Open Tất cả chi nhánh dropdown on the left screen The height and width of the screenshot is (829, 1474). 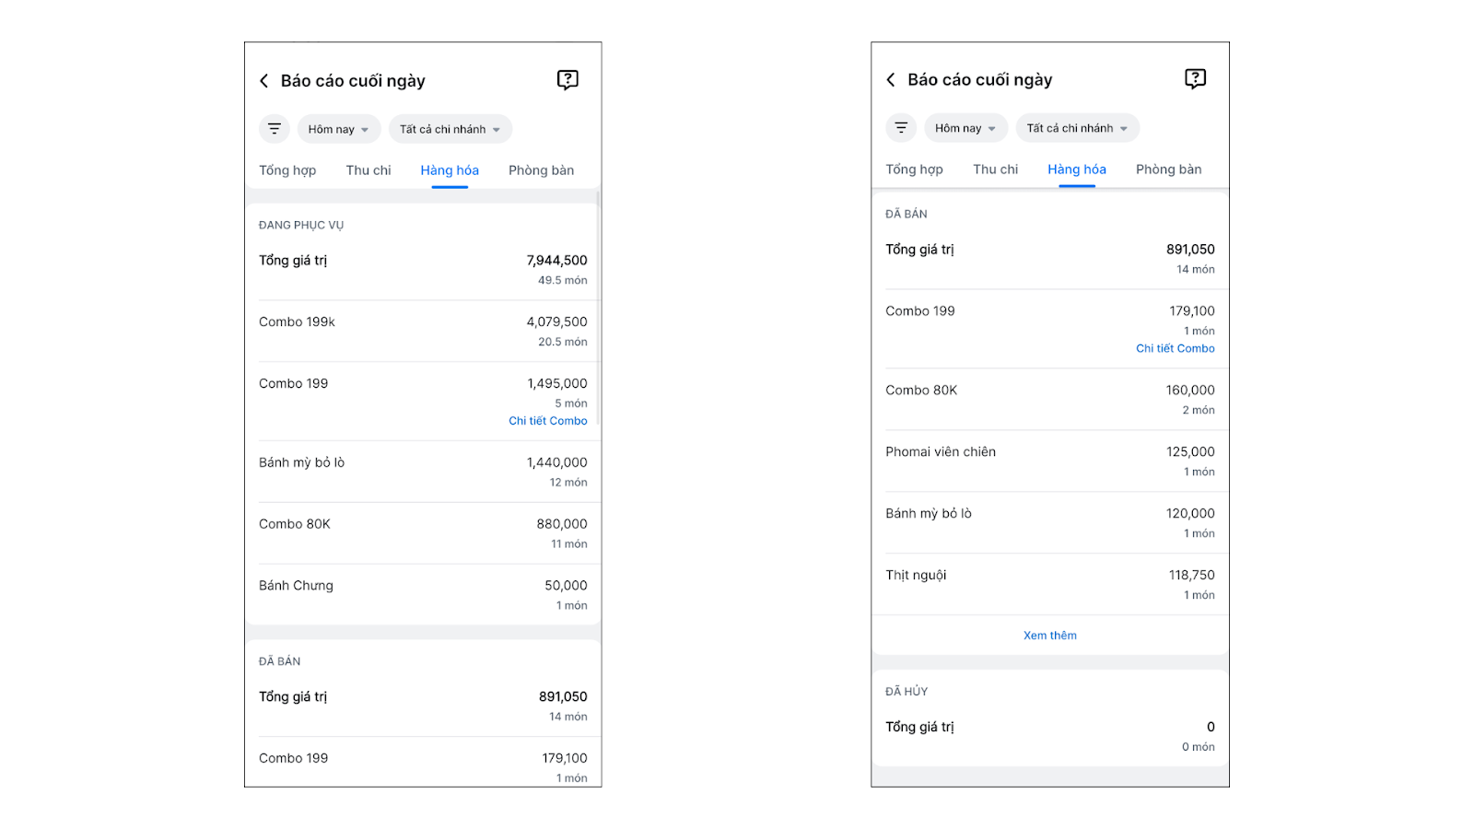(450, 130)
